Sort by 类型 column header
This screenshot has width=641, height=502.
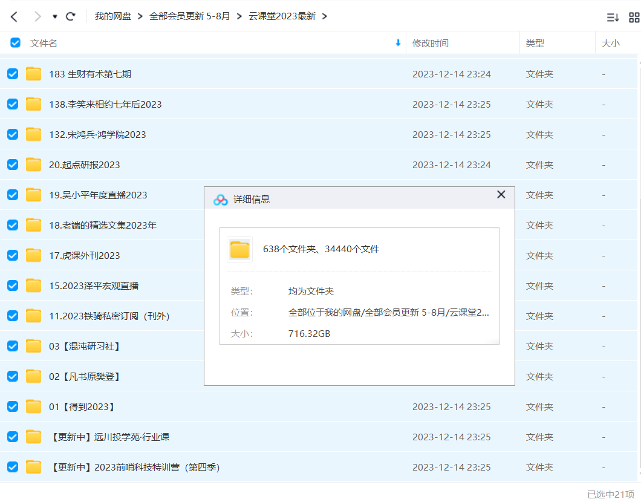(535, 44)
